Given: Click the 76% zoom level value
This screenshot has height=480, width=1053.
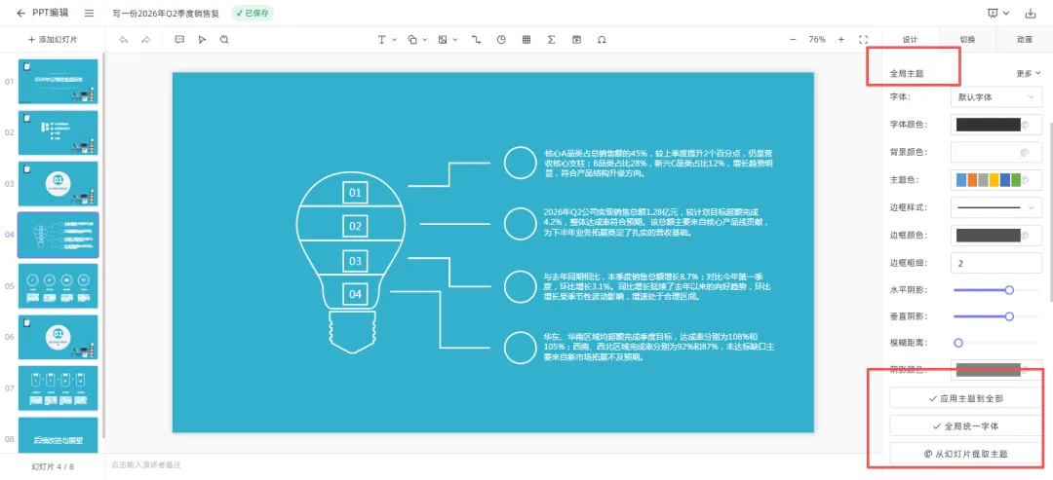Looking at the screenshot, I should point(817,40).
